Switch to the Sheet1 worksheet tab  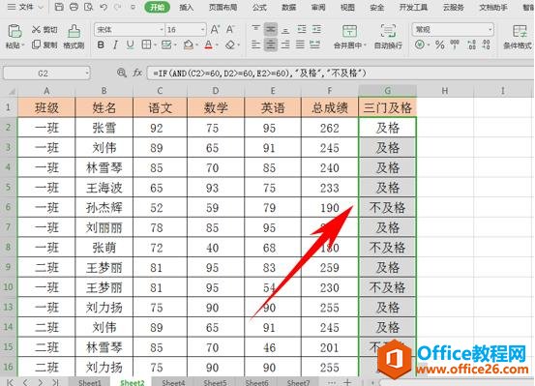point(90,382)
